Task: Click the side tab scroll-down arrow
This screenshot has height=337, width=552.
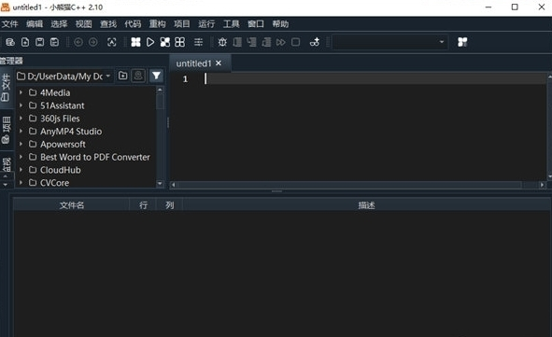Action: point(6,185)
